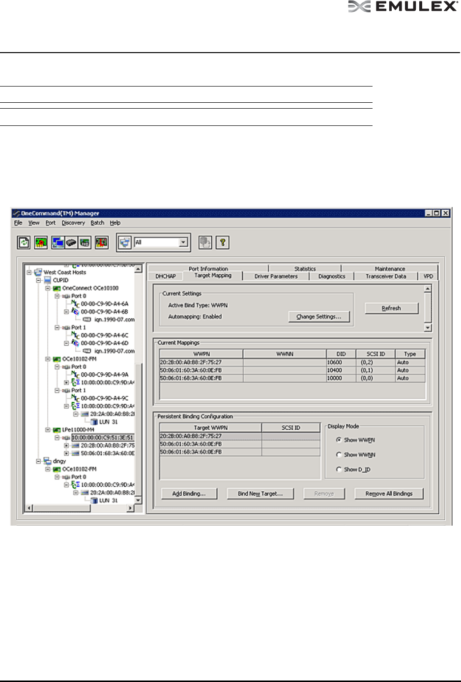461x682 pixels.
Task: Click iSCSI icon beside 00-00-C9-9D-A4-6D
Action: coord(75,343)
